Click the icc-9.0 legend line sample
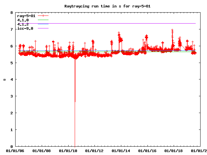207x155 pixels. (43, 28)
